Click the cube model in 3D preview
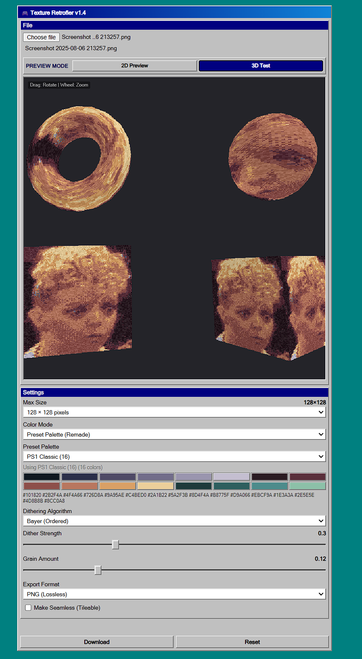The image size is (362, 659). [x=268, y=307]
